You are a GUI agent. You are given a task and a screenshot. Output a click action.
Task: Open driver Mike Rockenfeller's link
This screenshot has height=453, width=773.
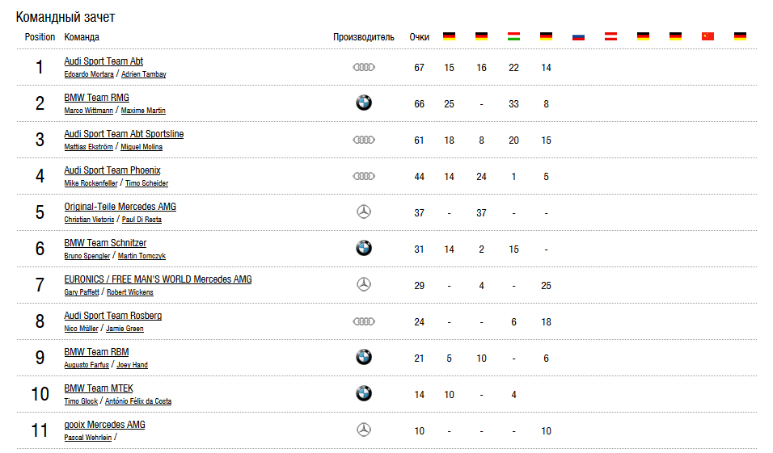pos(91,183)
